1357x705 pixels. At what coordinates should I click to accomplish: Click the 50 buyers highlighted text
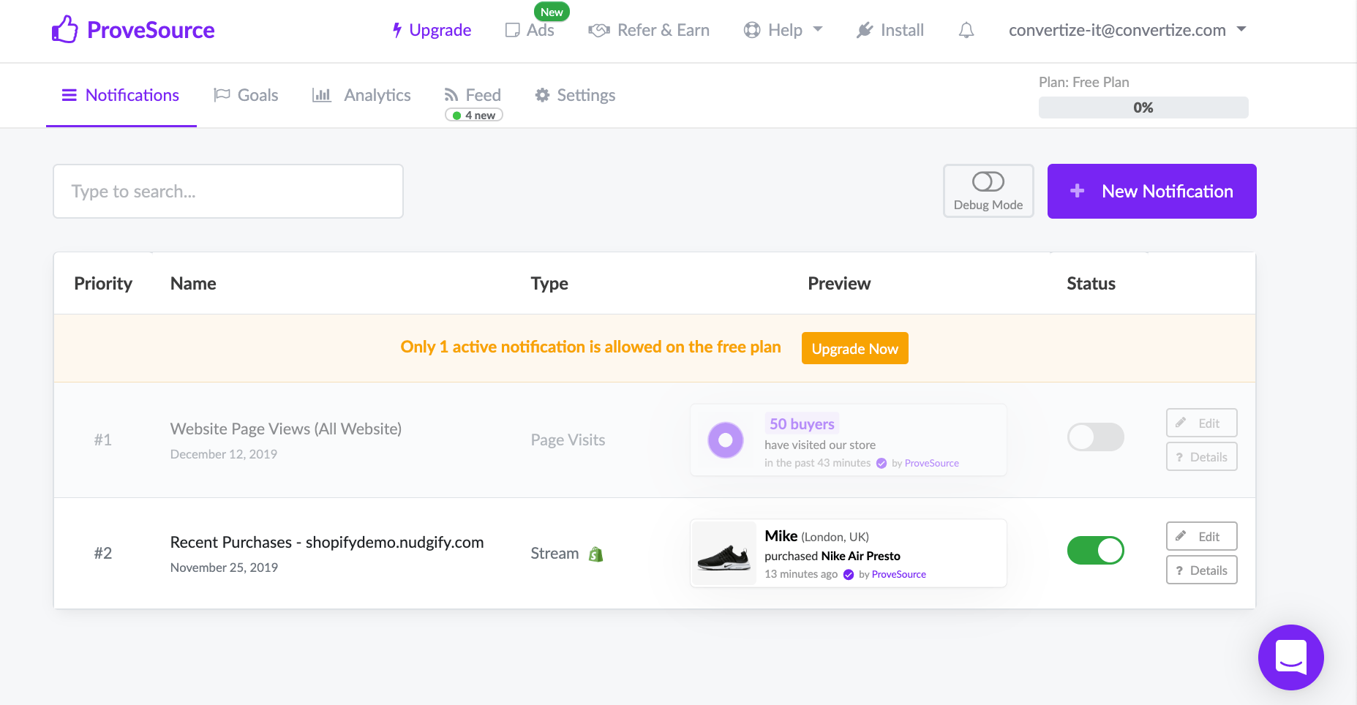point(802,424)
